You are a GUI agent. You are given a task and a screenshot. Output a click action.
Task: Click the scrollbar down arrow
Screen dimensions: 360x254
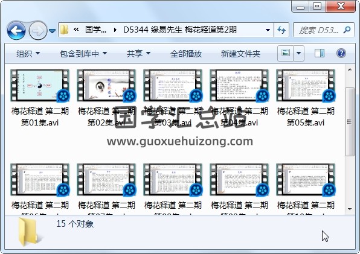coord(350,209)
